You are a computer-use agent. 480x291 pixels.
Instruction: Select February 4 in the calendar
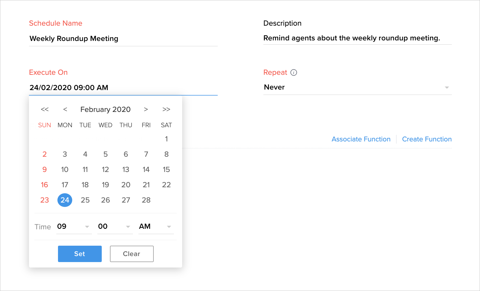[85, 154]
